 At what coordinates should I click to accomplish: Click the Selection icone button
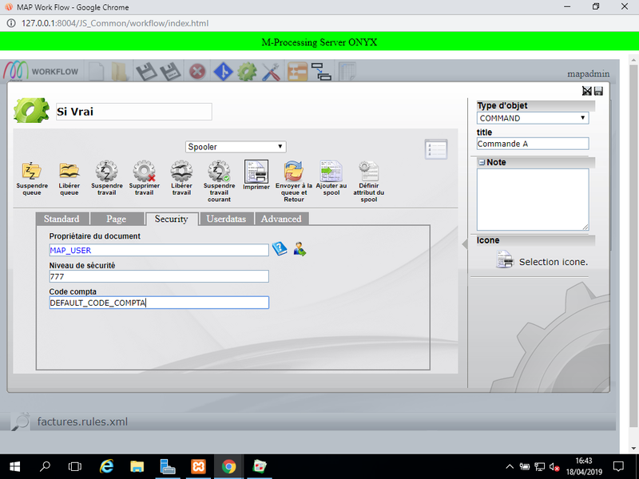[543, 261]
